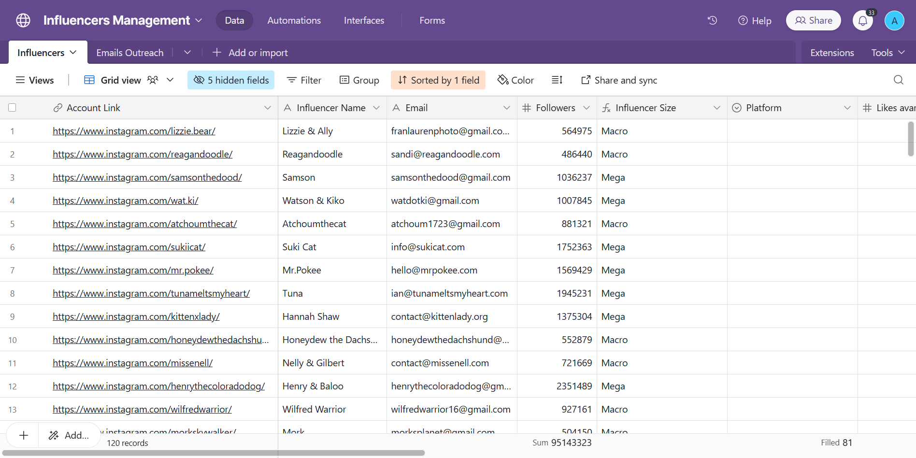916x458 pixels.
Task: Open base history clock icon
Action: click(712, 20)
